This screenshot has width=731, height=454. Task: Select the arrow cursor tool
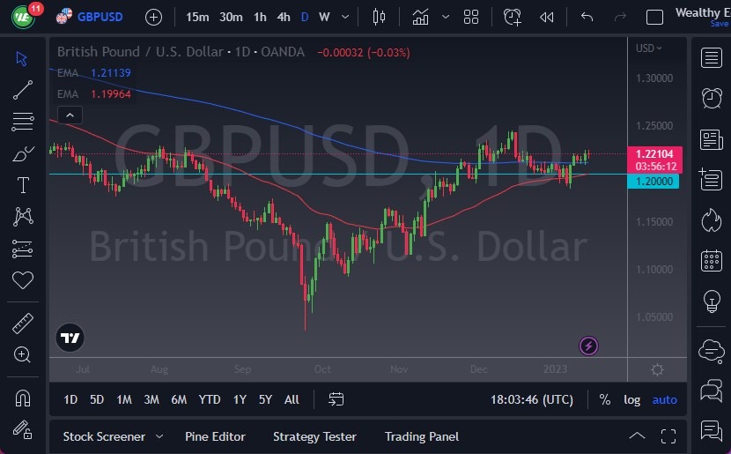[21, 58]
